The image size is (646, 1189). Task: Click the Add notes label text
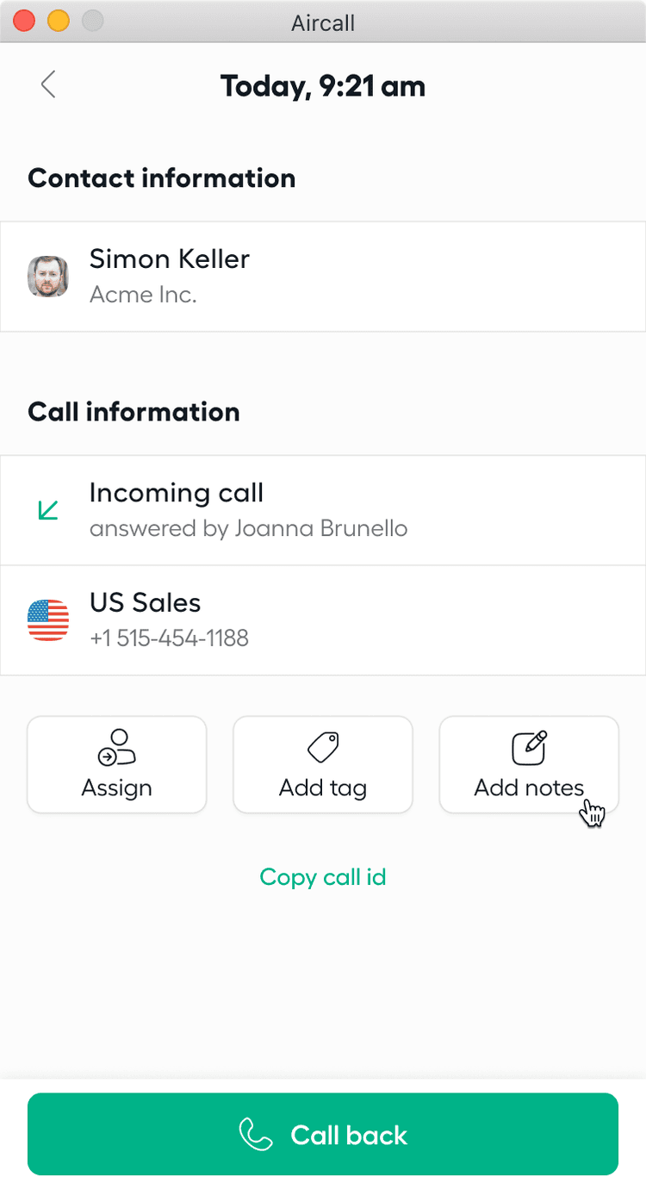click(529, 787)
